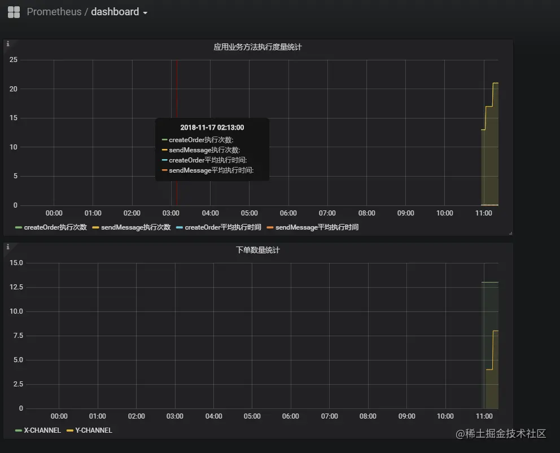The width and height of the screenshot is (560, 453).
Task: Click the yellow color swatch beside Y-CHANNEL
Action: 69,430
